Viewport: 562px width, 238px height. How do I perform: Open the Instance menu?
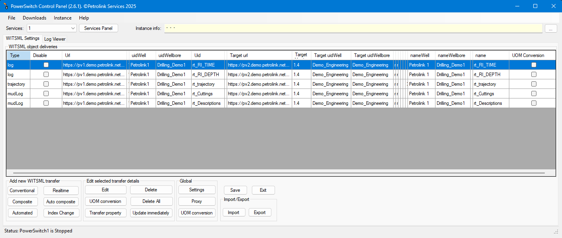point(63,18)
